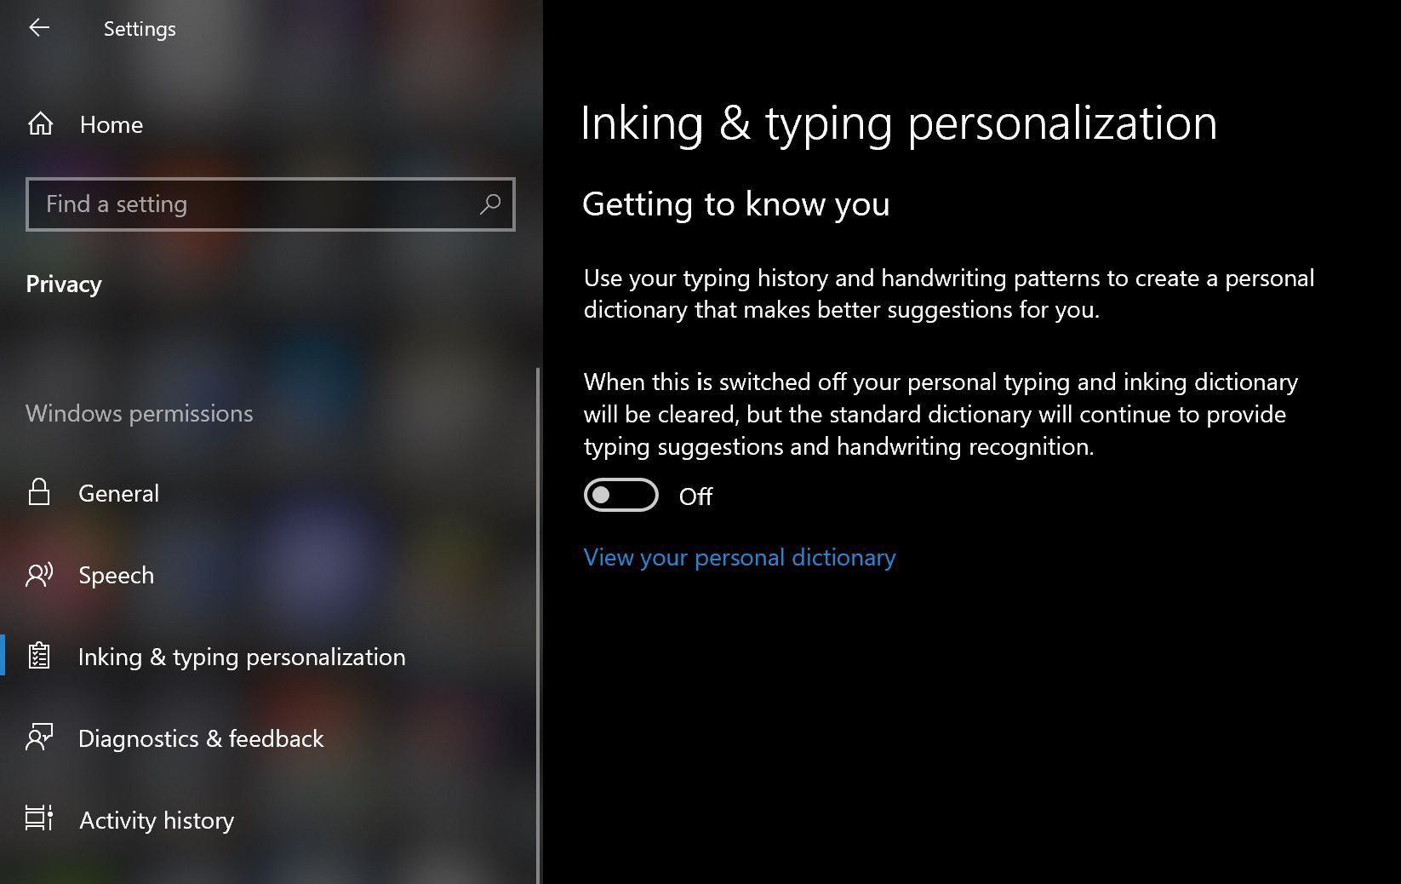1401x884 pixels.
Task: Open Activity history from the sidebar
Action: (x=157, y=820)
